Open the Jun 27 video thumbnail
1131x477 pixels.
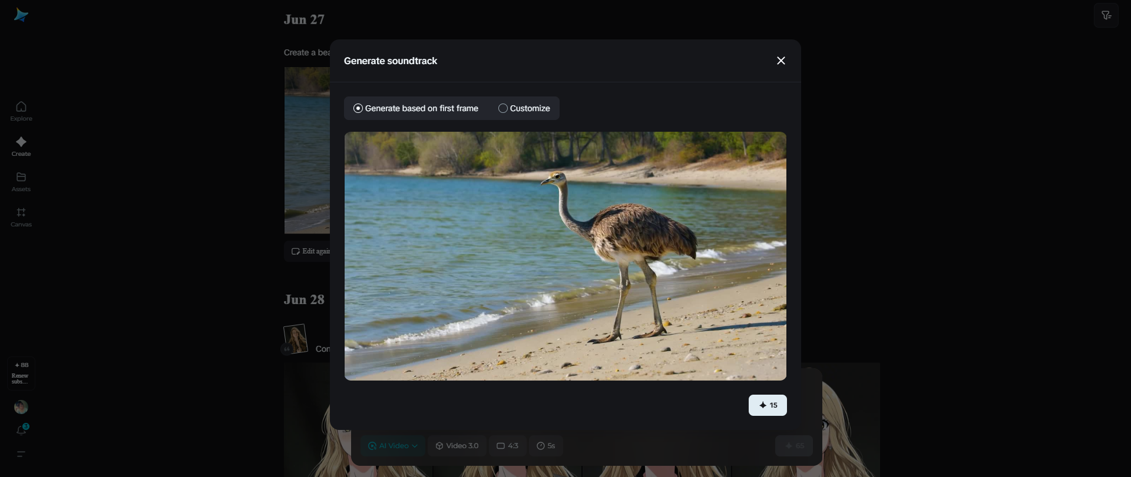[x=307, y=150]
